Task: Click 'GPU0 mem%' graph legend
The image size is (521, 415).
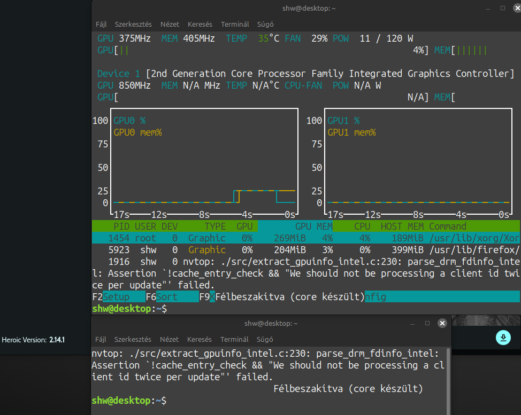Action: [137, 132]
